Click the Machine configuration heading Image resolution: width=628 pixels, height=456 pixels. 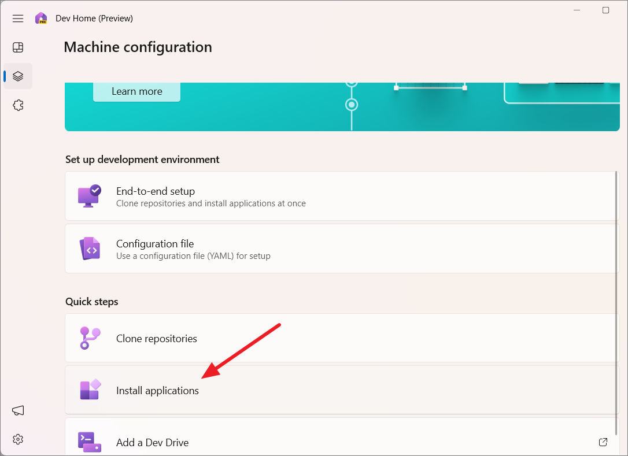(x=138, y=47)
